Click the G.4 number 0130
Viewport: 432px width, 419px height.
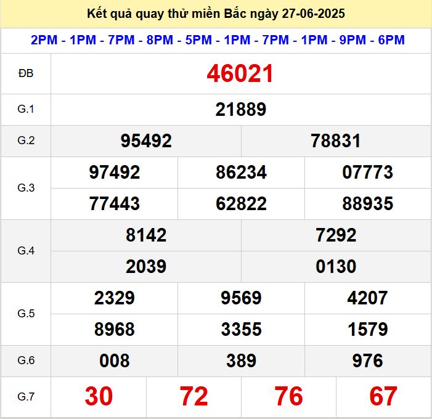coord(336,266)
